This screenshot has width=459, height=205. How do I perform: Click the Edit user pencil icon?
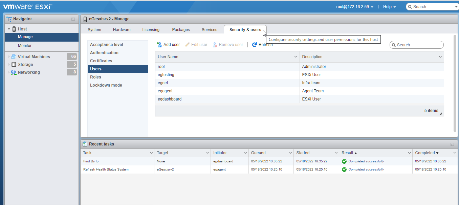point(187,45)
